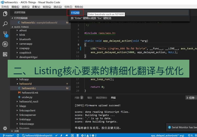
Task: Open the terminal selector dropdown 3: 任务
Action: click(x=191, y=98)
